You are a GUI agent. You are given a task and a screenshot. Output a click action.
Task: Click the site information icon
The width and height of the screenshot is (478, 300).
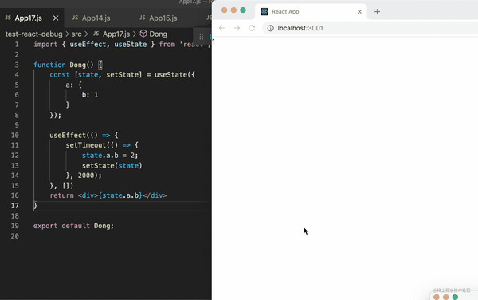(270, 28)
